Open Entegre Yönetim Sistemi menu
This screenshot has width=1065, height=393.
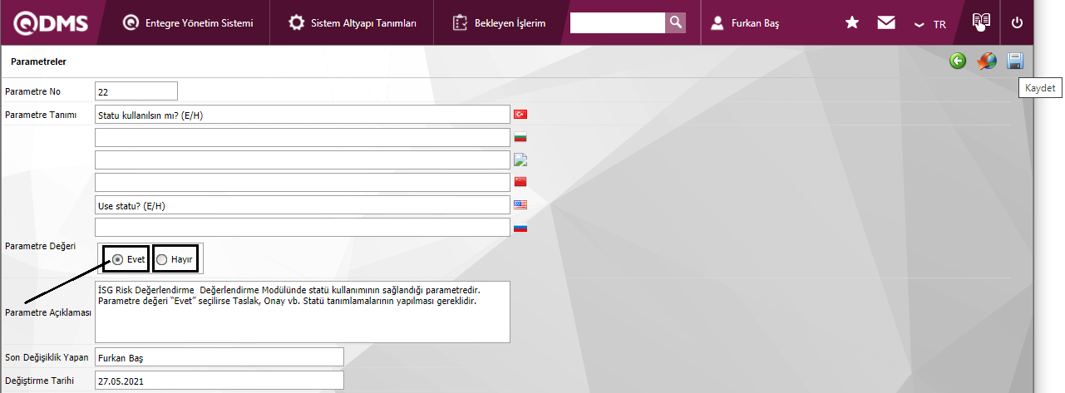click(x=188, y=23)
